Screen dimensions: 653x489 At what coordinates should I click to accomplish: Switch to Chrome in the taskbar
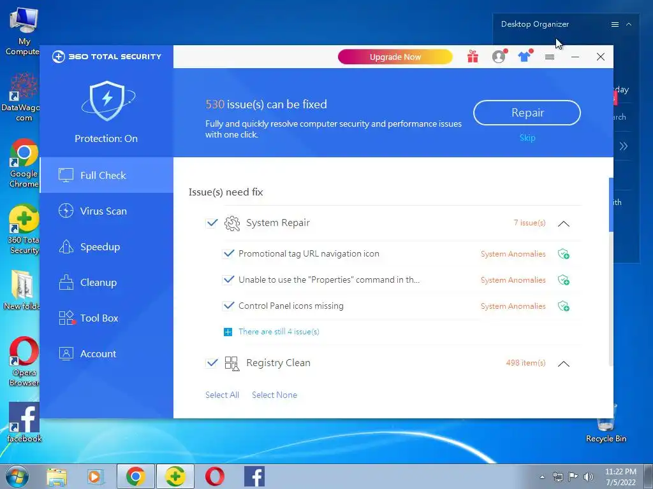click(x=136, y=476)
